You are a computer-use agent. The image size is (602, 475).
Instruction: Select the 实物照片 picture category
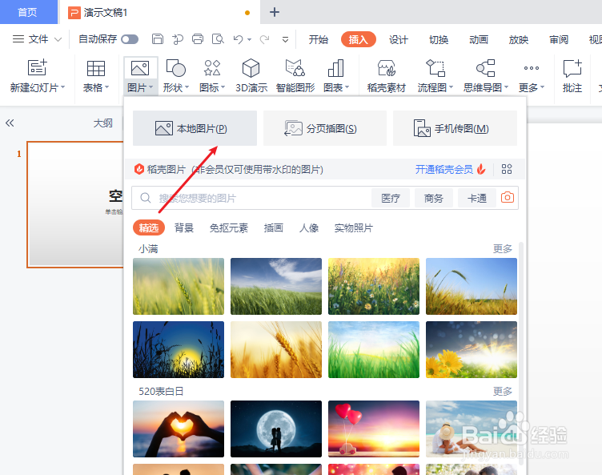click(354, 228)
